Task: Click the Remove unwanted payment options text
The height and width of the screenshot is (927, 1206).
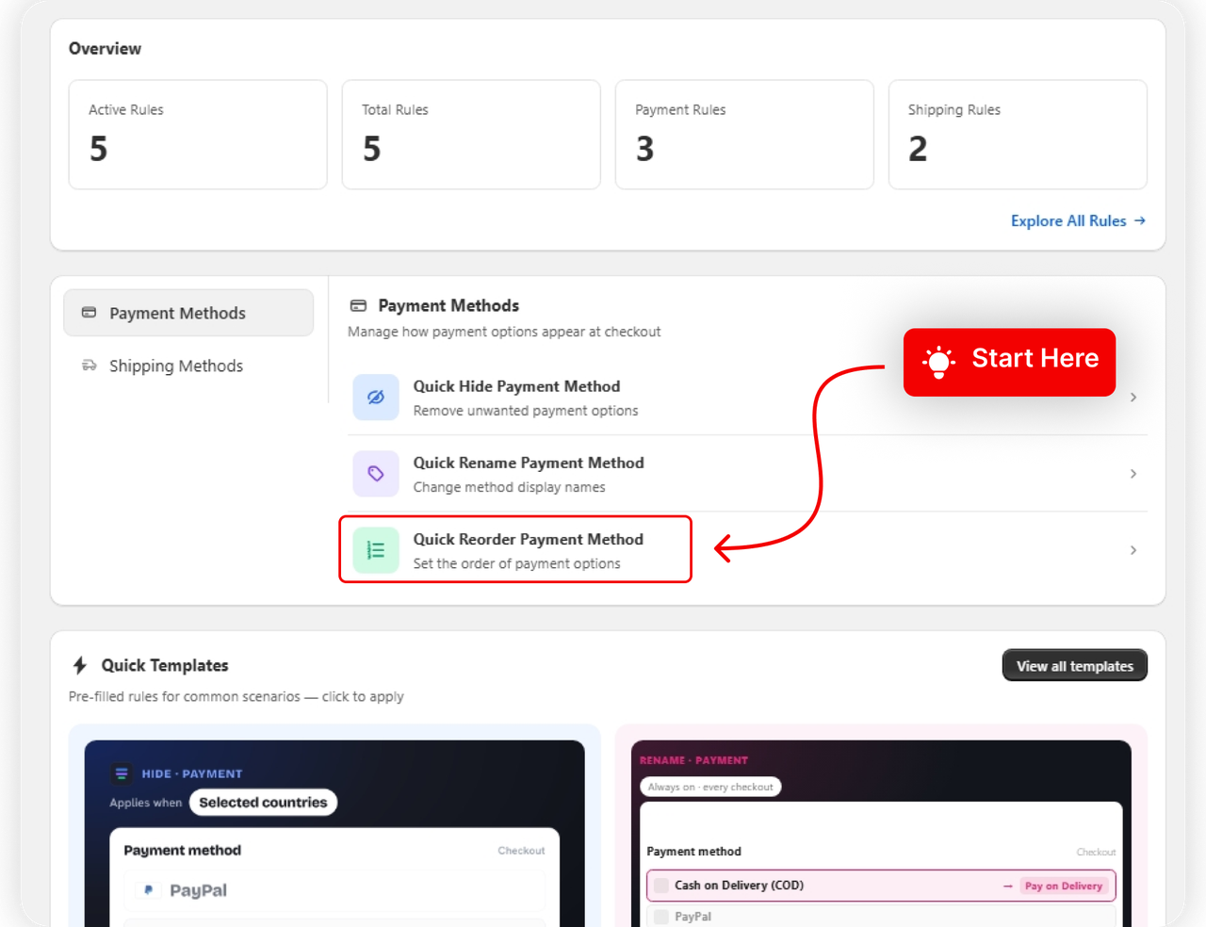Action: point(526,411)
